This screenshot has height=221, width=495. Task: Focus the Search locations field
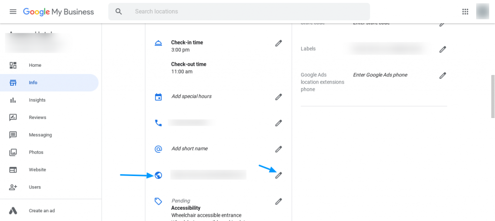point(239,12)
